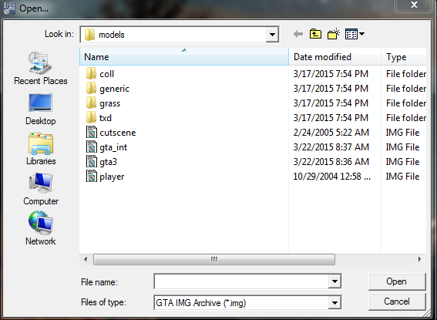This screenshot has width=437, height=320.
Task: Click date 3/22/2015 8:36 AM
Action: [x=331, y=162]
